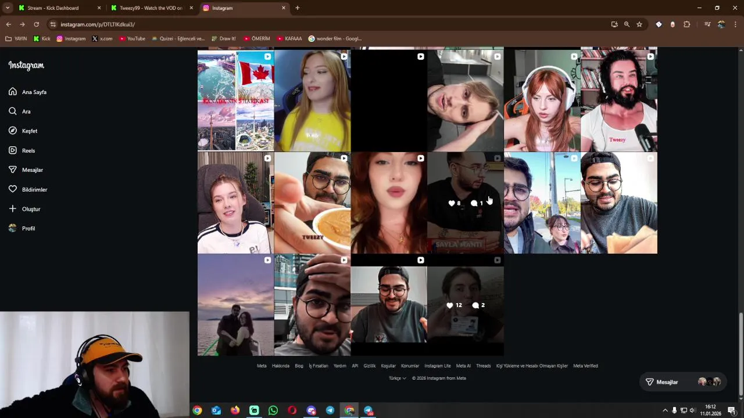744x418 pixels.
Task: Open Profil from the sidebar
Action: (x=22, y=228)
